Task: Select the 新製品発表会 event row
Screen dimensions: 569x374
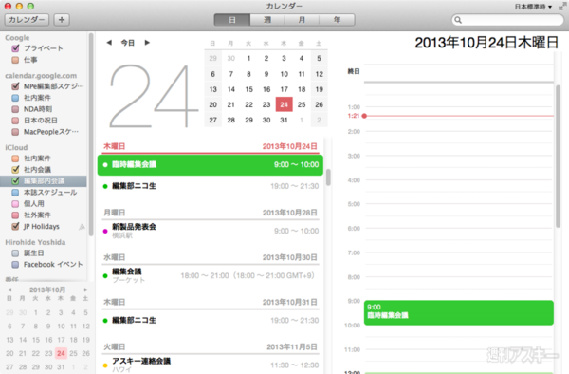Action: [211, 231]
